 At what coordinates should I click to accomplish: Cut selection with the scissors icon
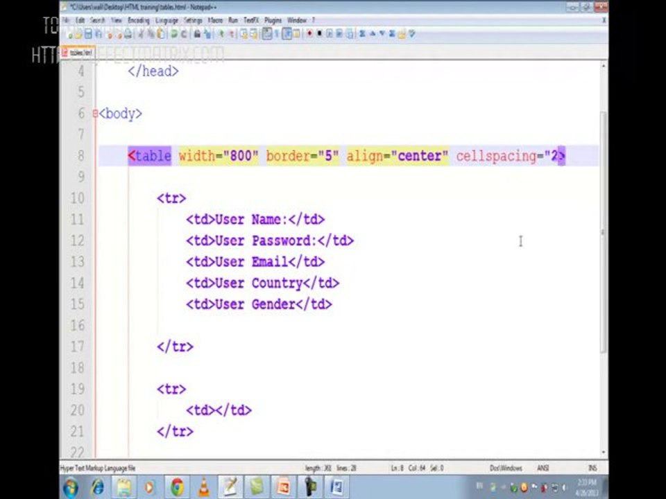(141, 35)
